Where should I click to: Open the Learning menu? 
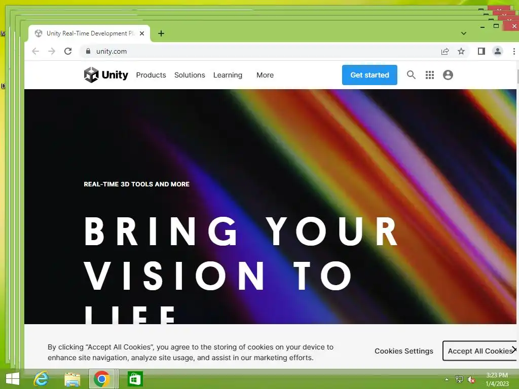pos(228,75)
